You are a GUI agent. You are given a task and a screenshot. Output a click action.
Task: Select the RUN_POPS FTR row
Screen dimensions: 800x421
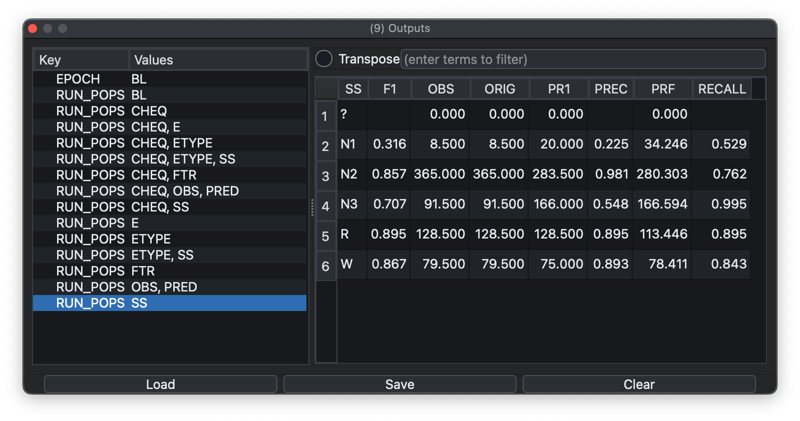[170, 271]
